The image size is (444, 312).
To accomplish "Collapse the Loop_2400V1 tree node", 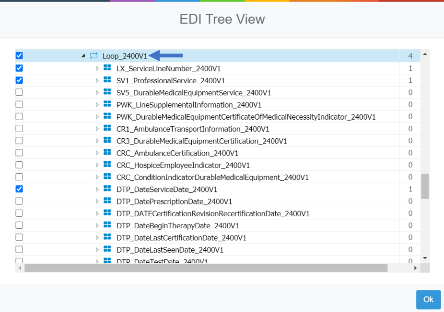I will [83, 56].
